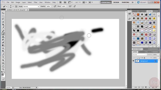Image resolution: width=161 pixels, height=90 pixels.
Task: Select the Rectangular Marquee tool
Action: pyautogui.click(x=3, y=16)
